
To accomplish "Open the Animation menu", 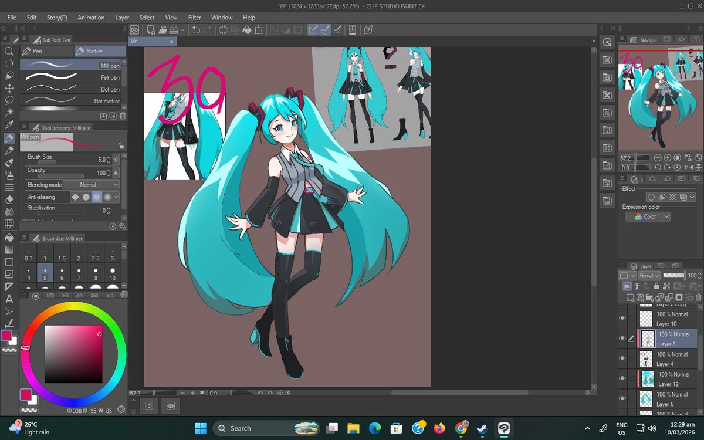I will pyautogui.click(x=91, y=18).
